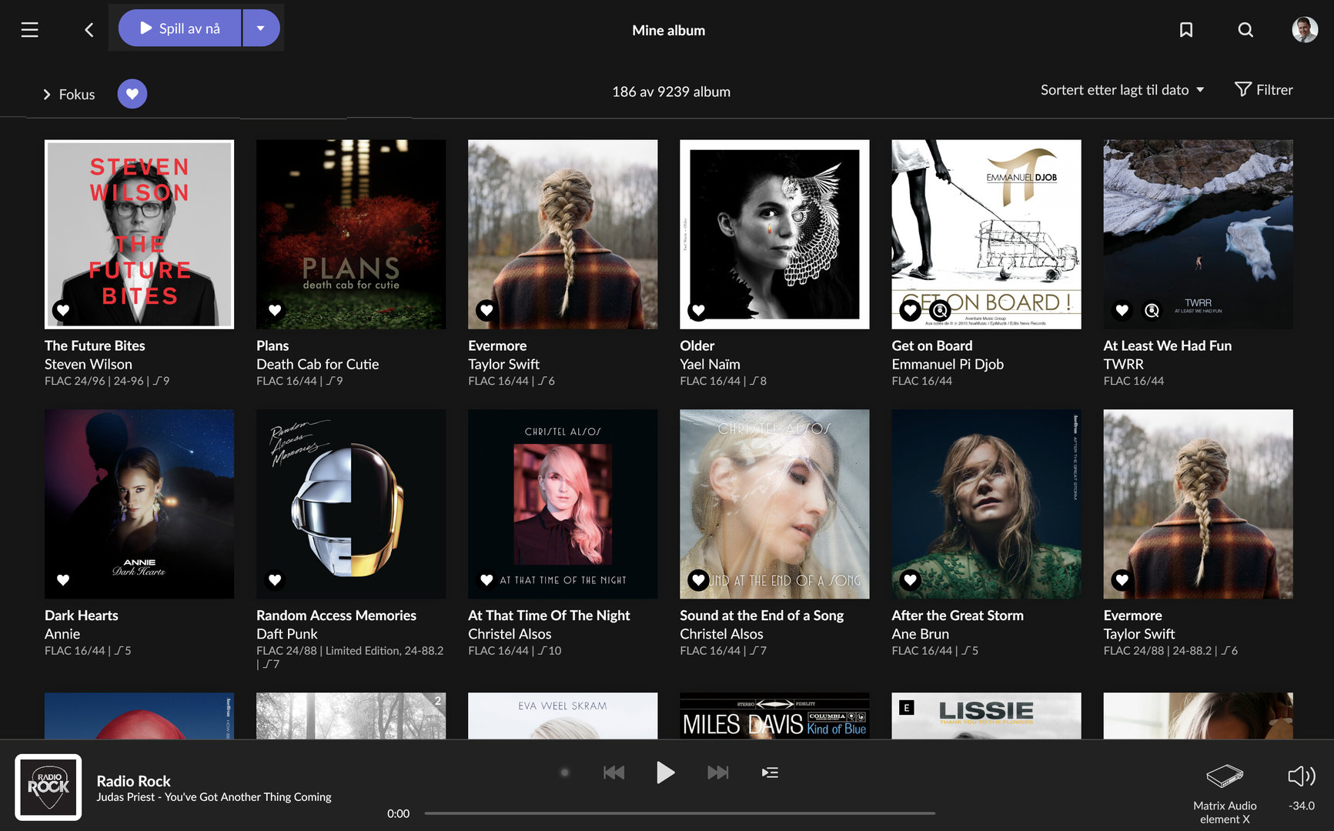The width and height of the screenshot is (1334, 831).
Task: Open the Spill av nå dropdown arrow
Action: 261,28
